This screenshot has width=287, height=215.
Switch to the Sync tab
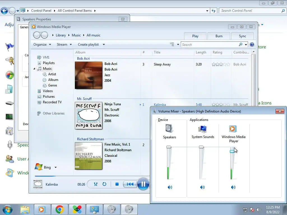click(x=242, y=36)
